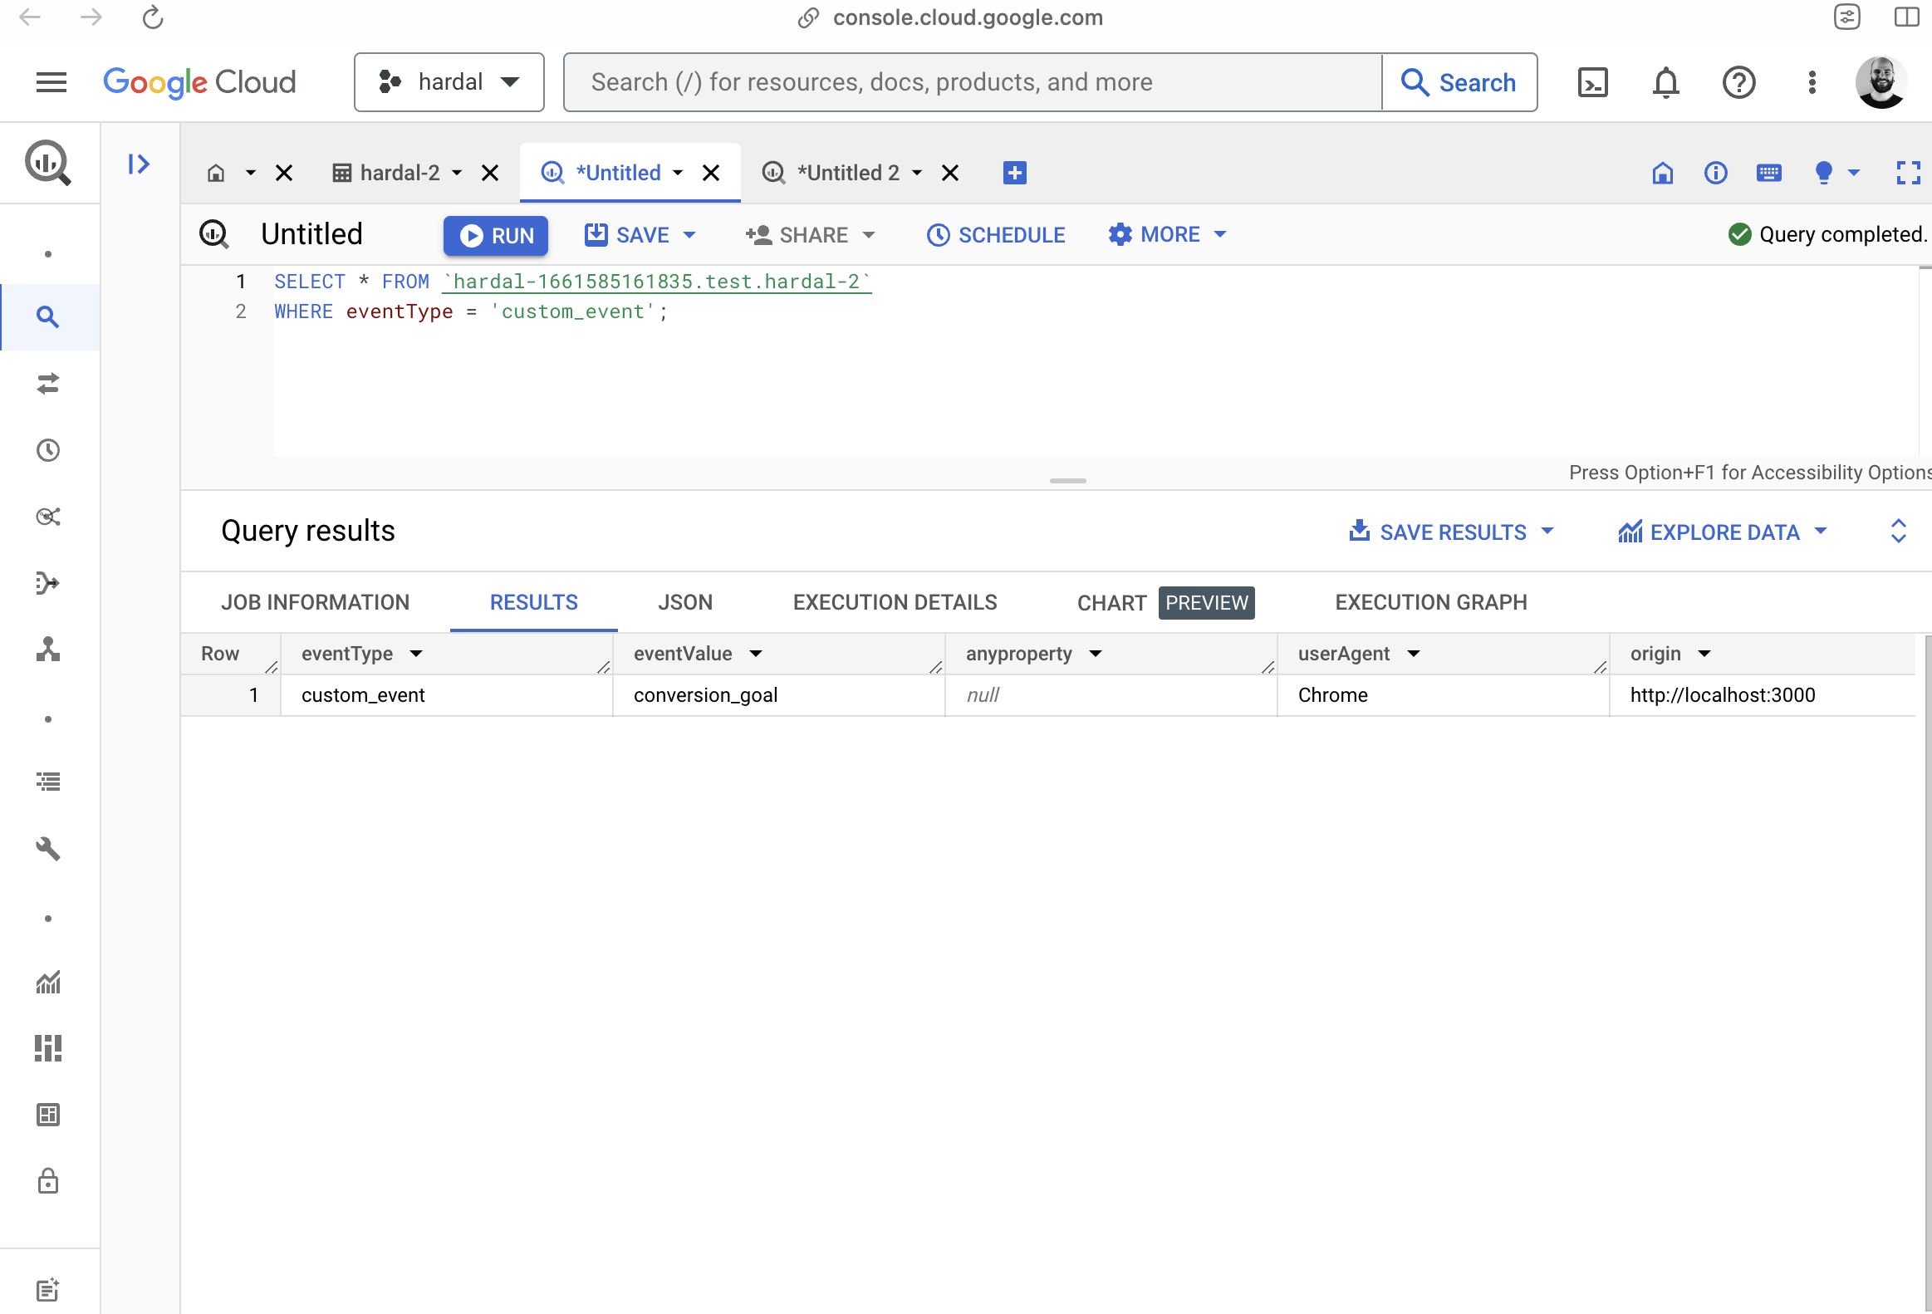Toggle full screen mode icon
This screenshot has height=1314, width=1932.
coord(1908,173)
